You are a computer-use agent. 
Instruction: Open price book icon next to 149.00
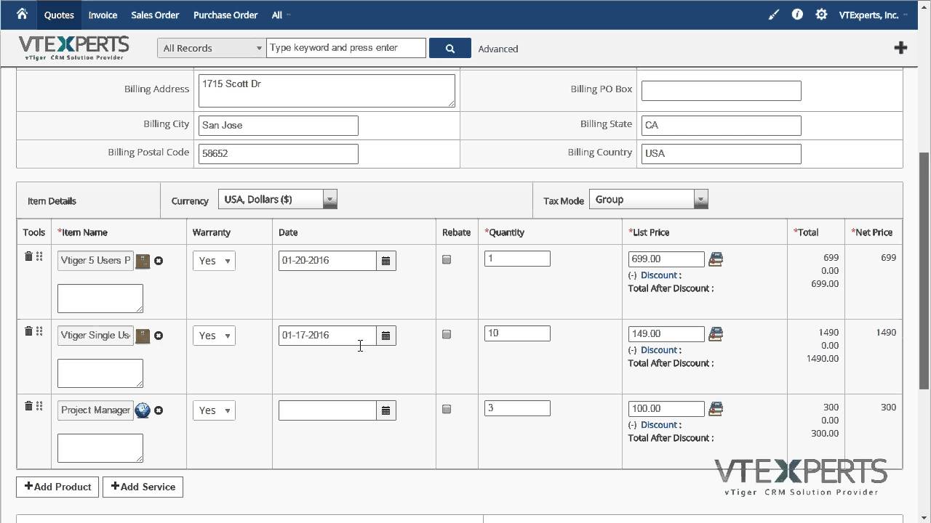click(x=716, y=334)
